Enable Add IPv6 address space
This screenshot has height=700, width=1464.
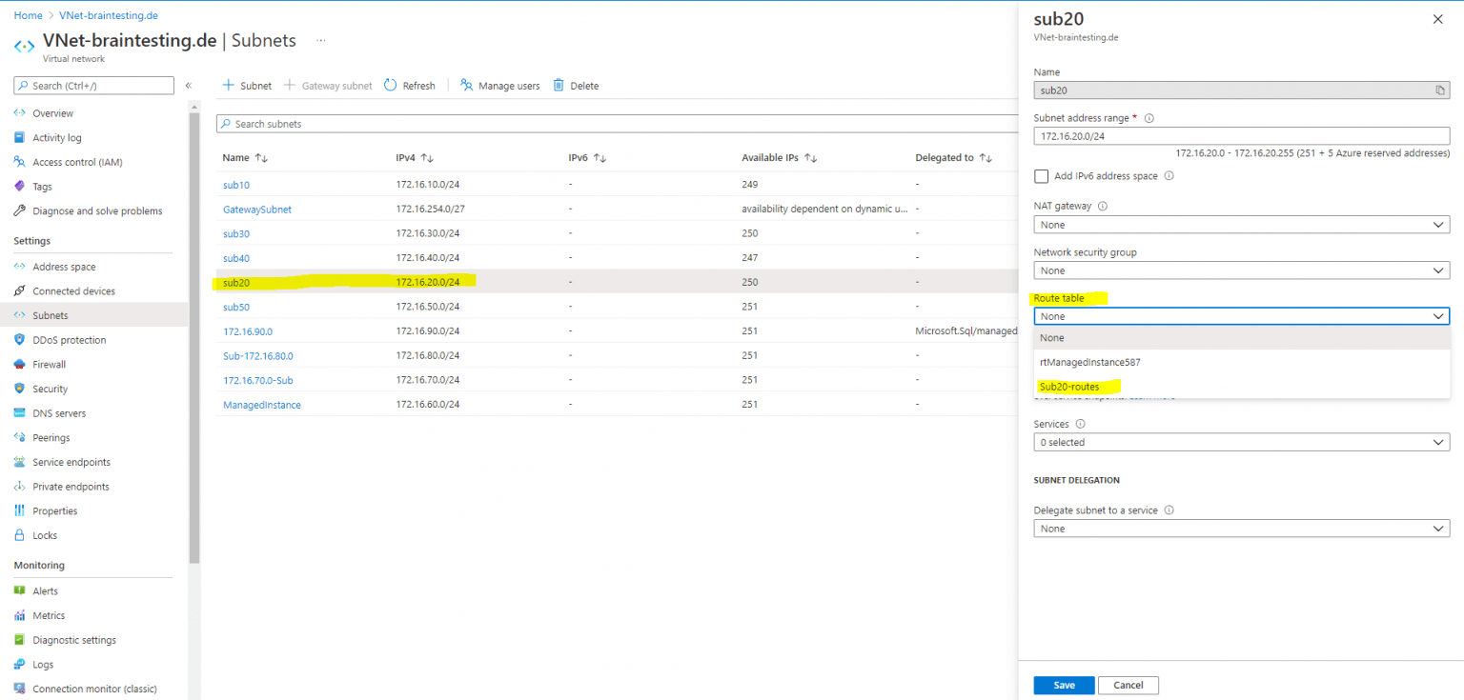1041,175
